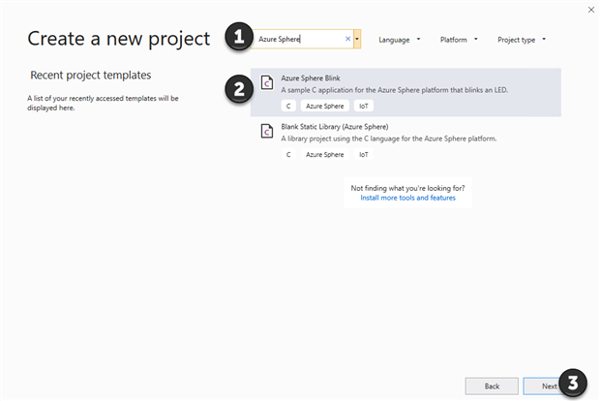Clear the search box with the X icon
This screenshot has height=401, width=600.
347,40
